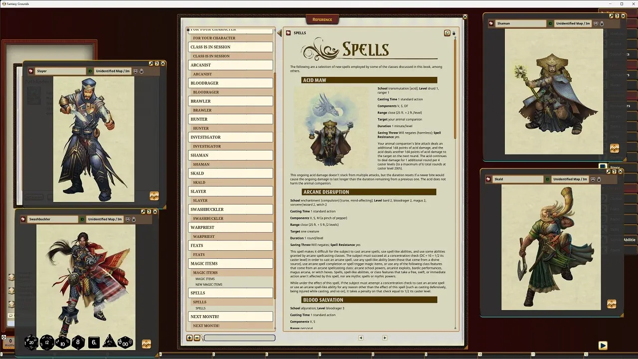Click the Shaman record link icon
This screenshot has width=638, height=359.
pyautogui.click(x=491, y=23)
